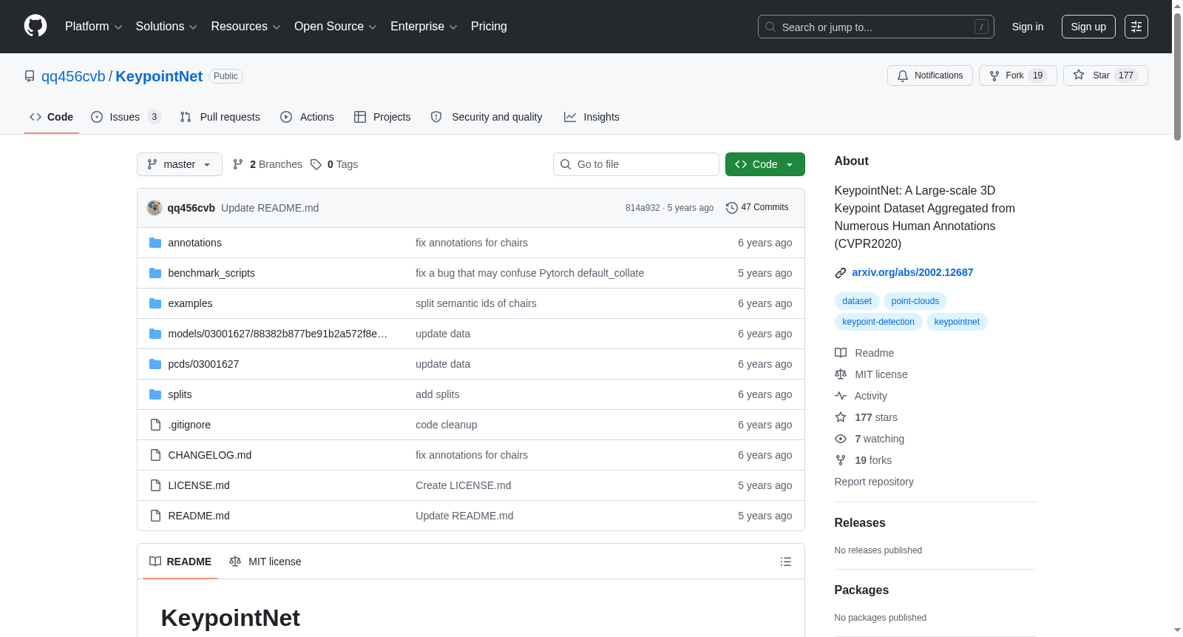Open commit message 'fix annotations for chairs' on annotations row
Image resolution: width=1183 pixels, height=637 pixels.
pyautogui.click(x=472, y=243)
